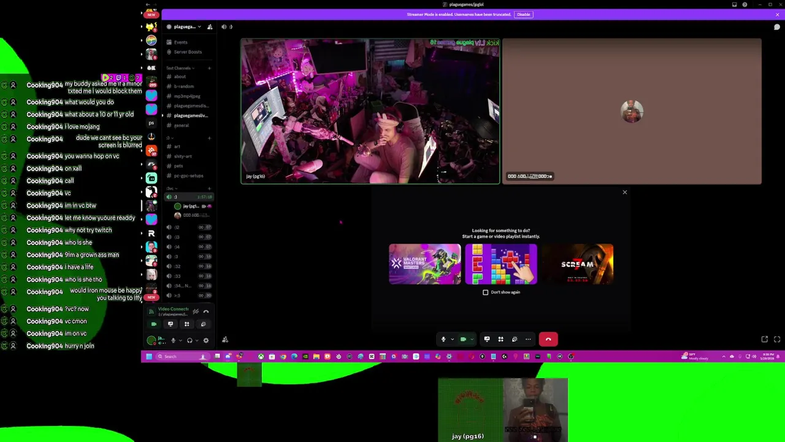Open invite people icon near server name

point(210,26)
